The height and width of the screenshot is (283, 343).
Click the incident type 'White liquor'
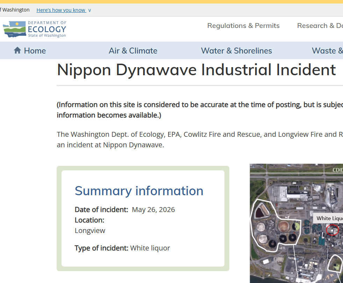tap(150, 248)
